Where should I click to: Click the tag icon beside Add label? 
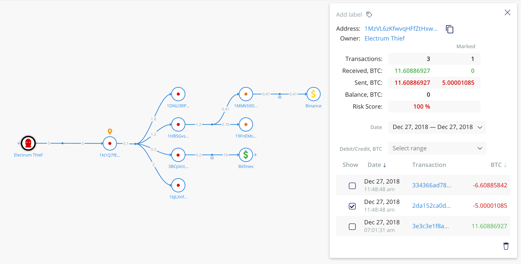pos(369,14)
